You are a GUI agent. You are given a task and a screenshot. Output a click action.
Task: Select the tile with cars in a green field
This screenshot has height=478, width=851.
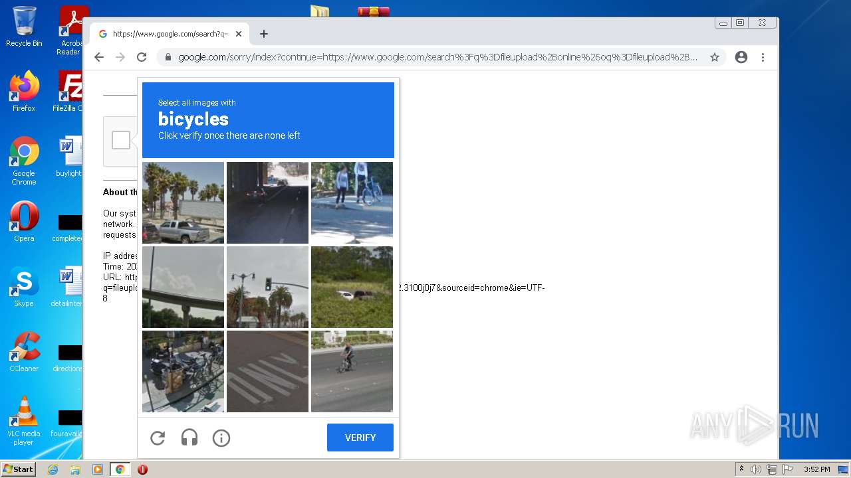click(x=352, y=287)
